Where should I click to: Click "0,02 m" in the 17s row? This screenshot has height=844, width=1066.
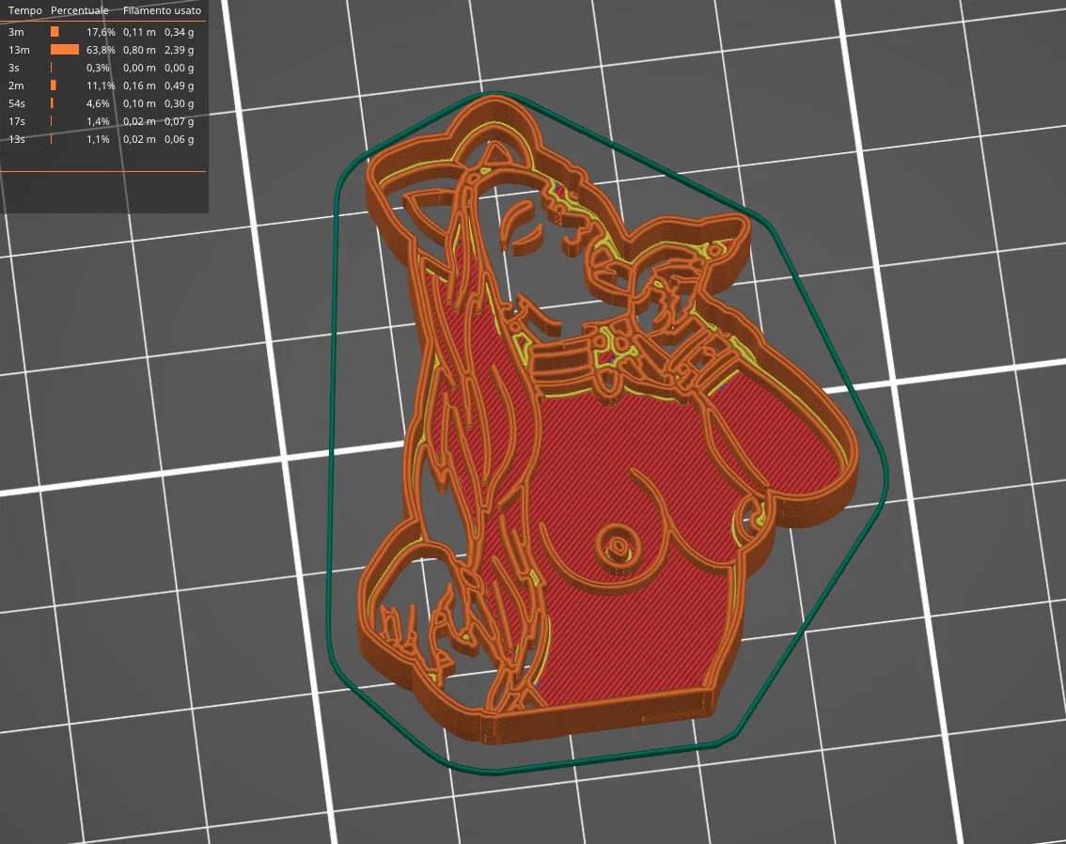point(139,121)
